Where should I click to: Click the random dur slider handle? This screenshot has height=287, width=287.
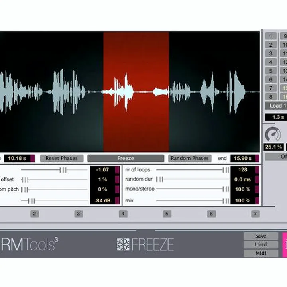click(159, 179)
